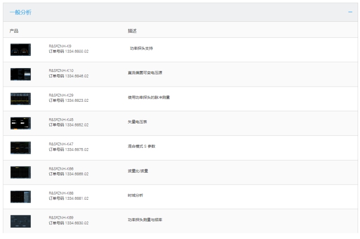Screen dimensions: 360x239
Task: Select the R&S®ZNH-K9 product name
Action: coord(60,46)
